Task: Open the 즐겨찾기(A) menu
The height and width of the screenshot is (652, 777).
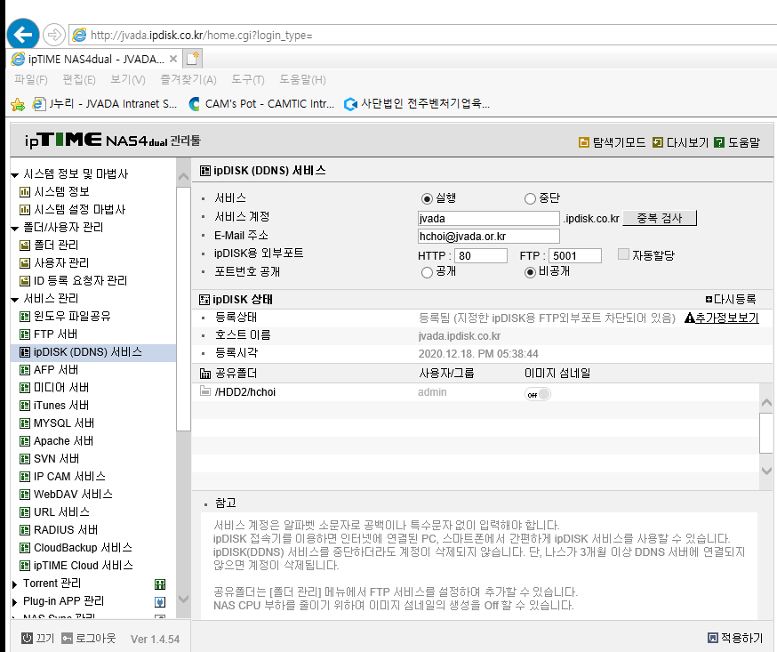Action: [188, 79]
